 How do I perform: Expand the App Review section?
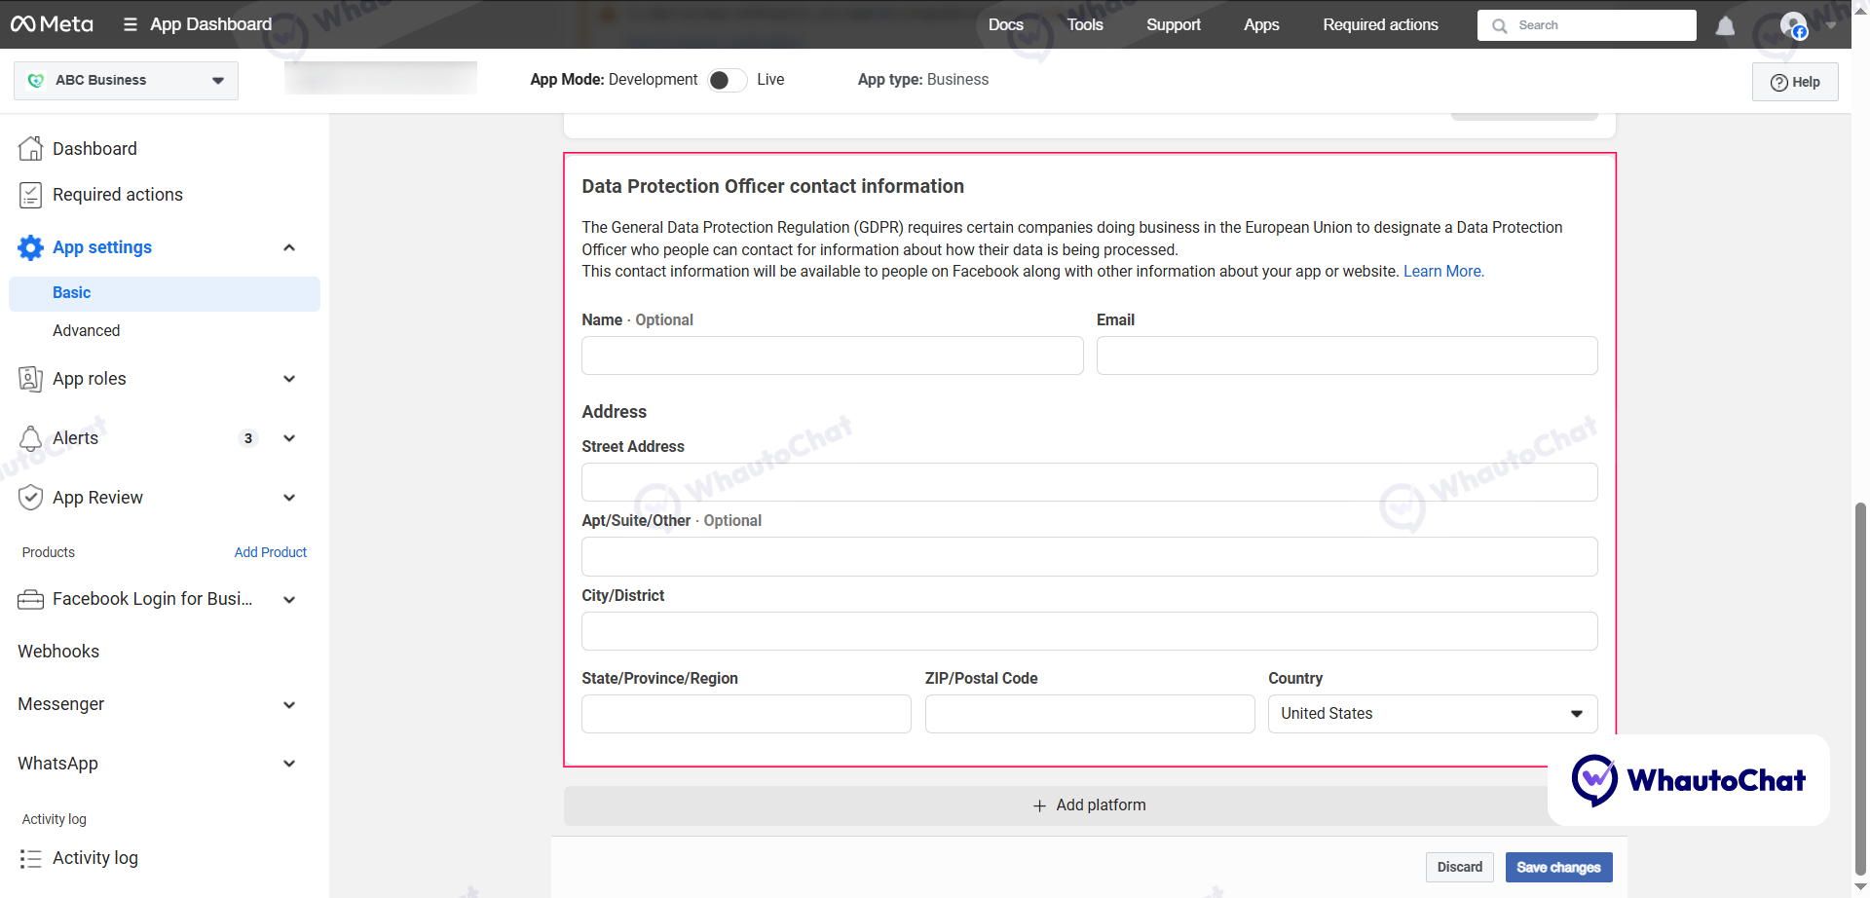coord(289,498)
